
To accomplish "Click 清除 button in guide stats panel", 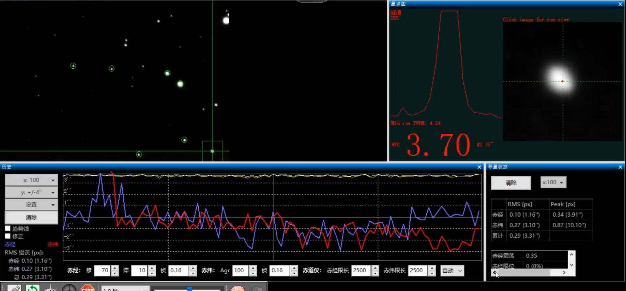I will pyautogui.click(x=510, y=183).
